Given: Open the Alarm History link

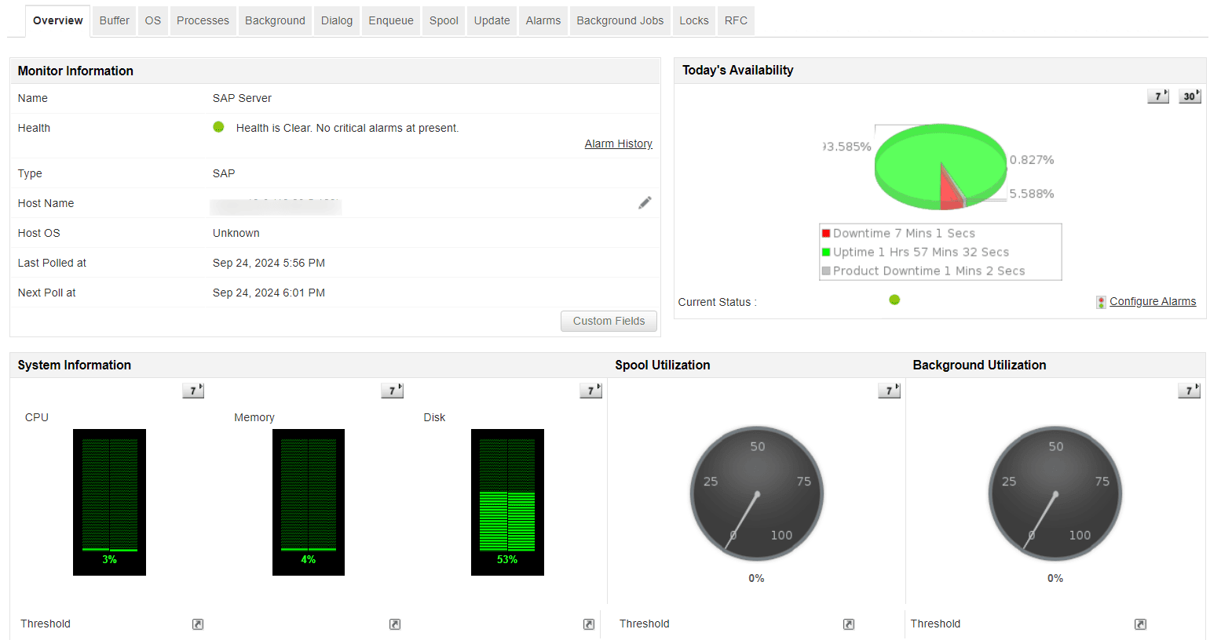Looking at the screenshot, I should (618, 144).
